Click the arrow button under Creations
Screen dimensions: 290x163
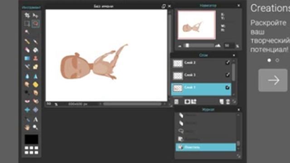click(273, 80)
